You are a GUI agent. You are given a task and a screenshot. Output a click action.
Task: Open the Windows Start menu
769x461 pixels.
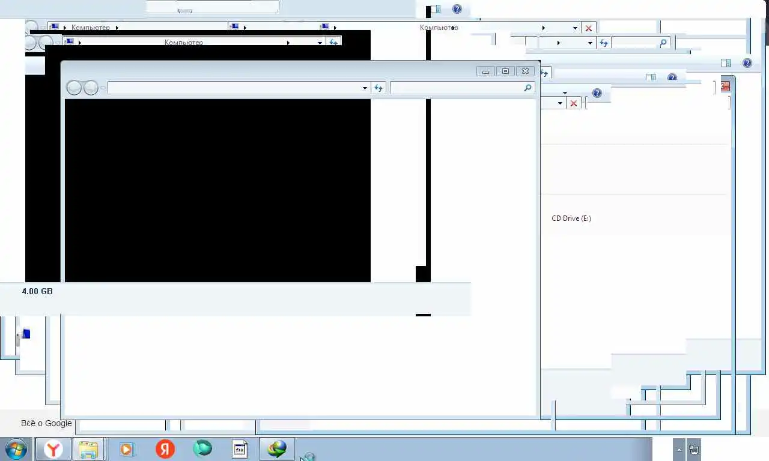[x=16, y=449]
